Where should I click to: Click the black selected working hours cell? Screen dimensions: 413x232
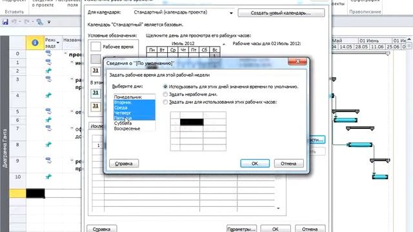click(x=192, y=122)
